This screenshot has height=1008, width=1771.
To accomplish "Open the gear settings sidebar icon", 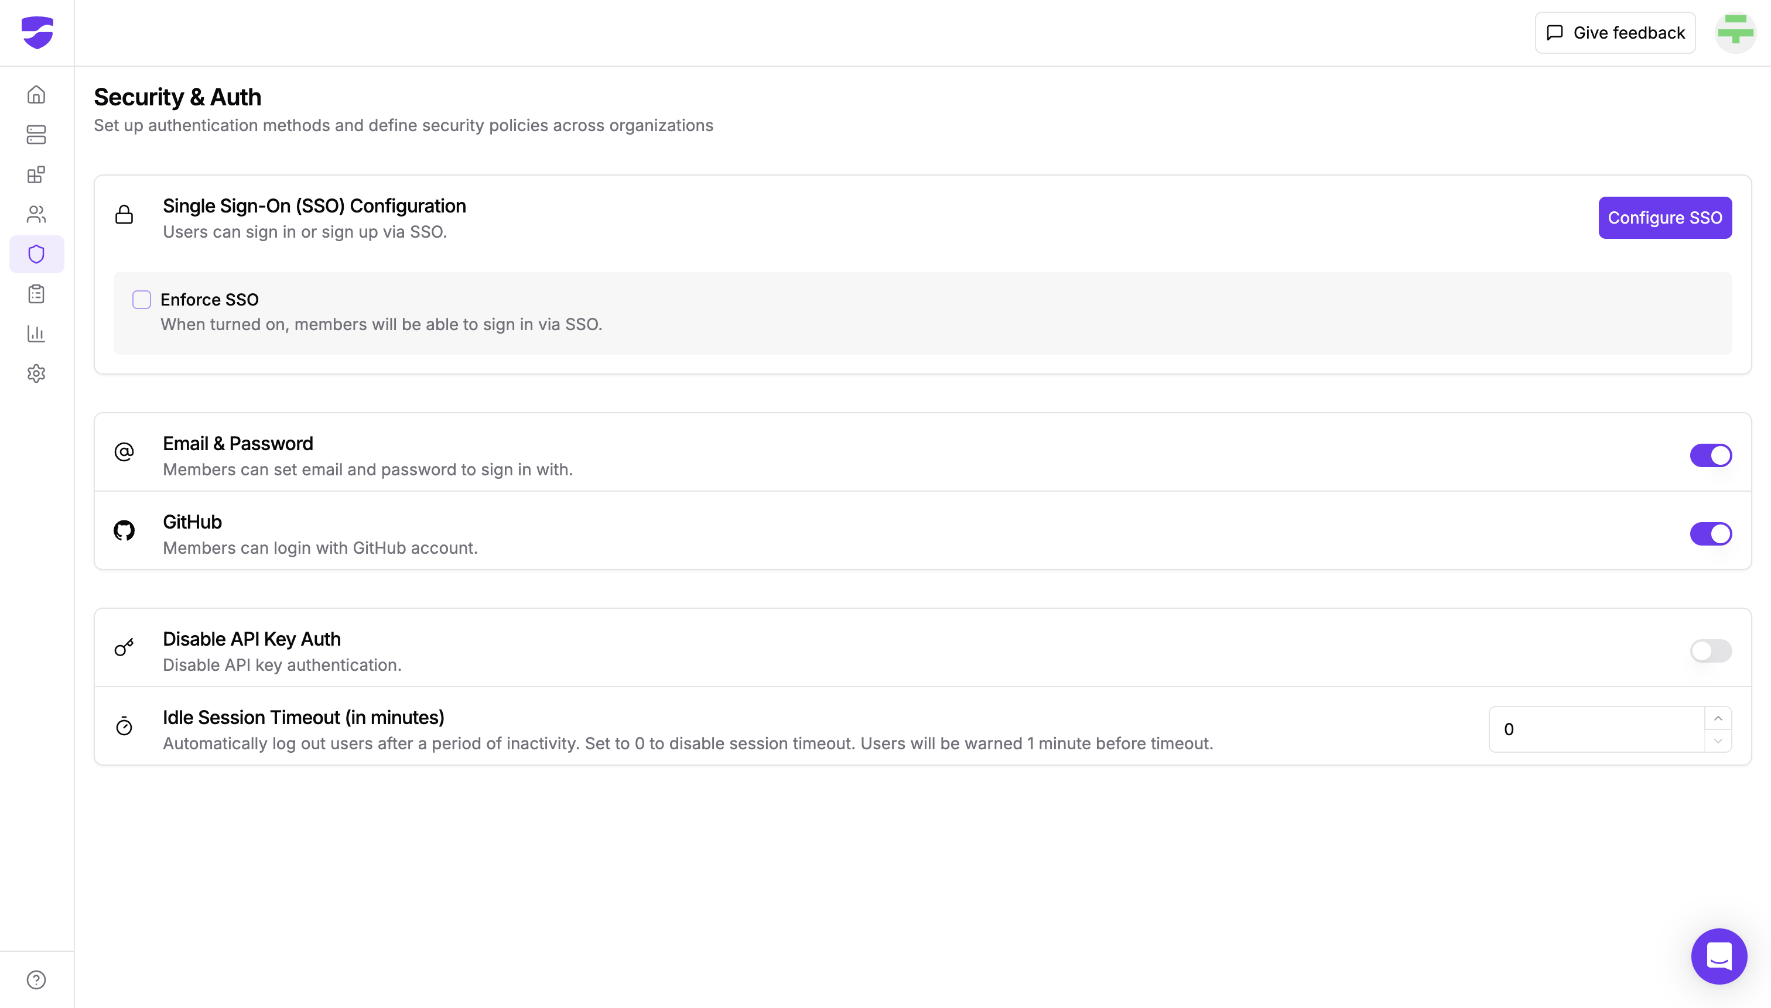I will (36, 374).
